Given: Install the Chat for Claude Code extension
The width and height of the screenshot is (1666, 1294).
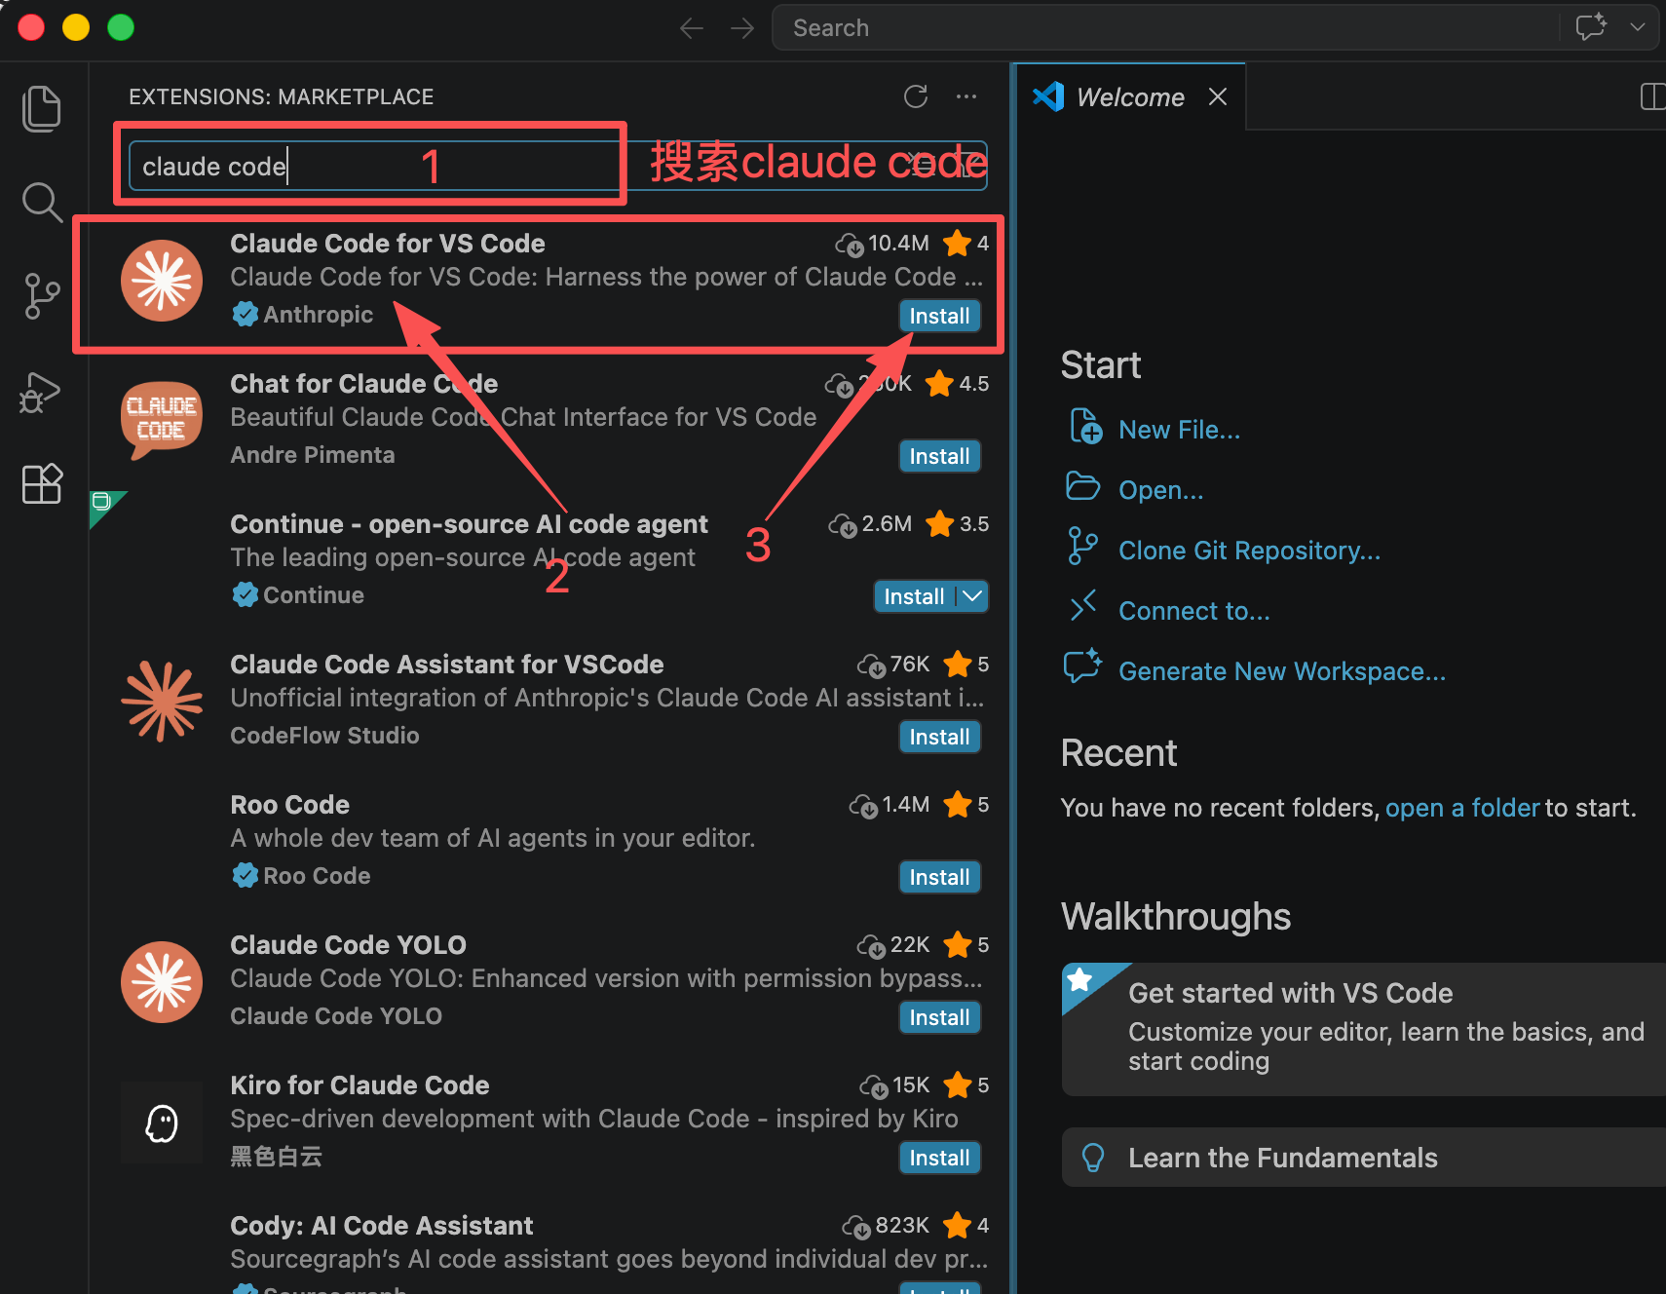Looking at the screenshot, I should pyautogui.click(x=939, y=456).
